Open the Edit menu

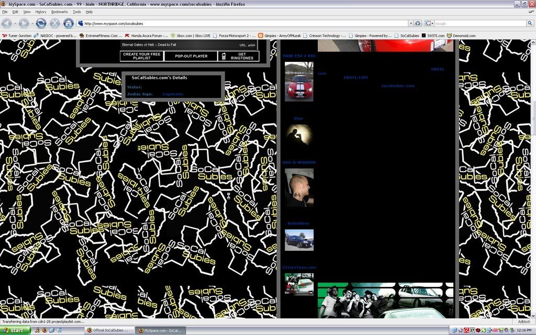click(15, 12)
